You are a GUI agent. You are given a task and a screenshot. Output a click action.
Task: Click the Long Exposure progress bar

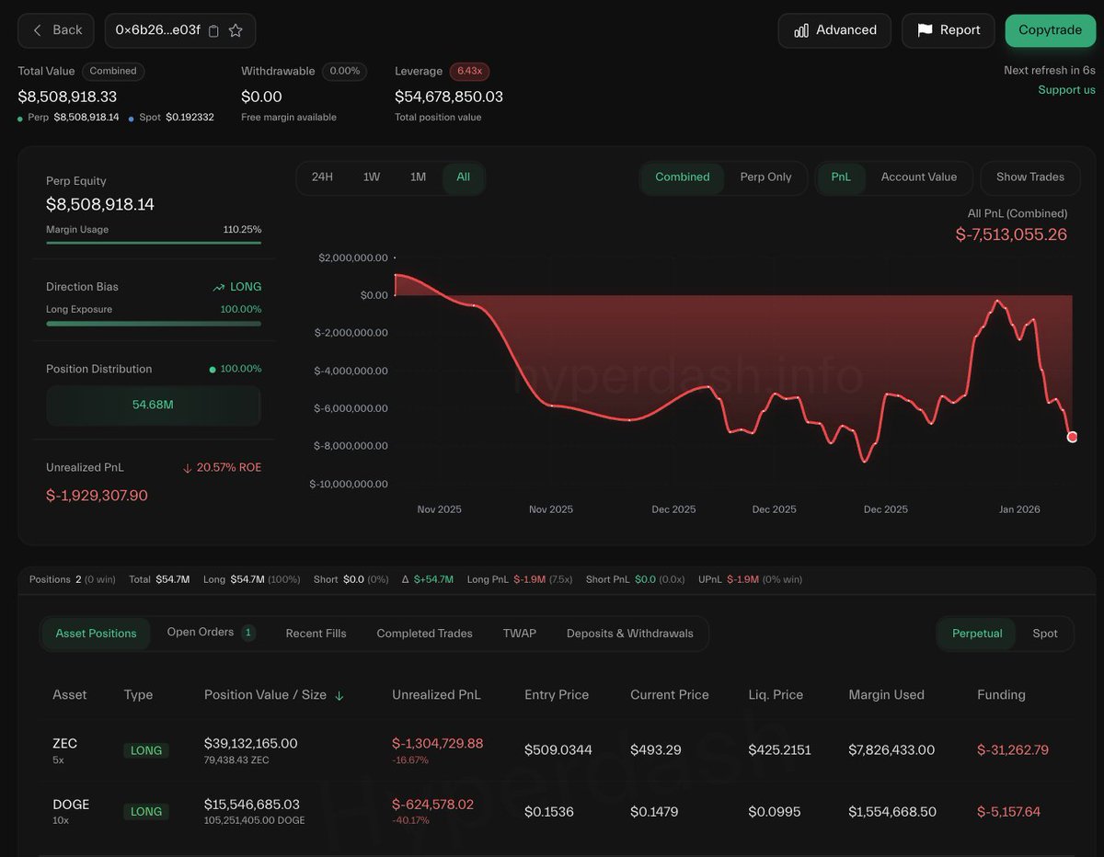pyautogui.click(x=154, y=324)
